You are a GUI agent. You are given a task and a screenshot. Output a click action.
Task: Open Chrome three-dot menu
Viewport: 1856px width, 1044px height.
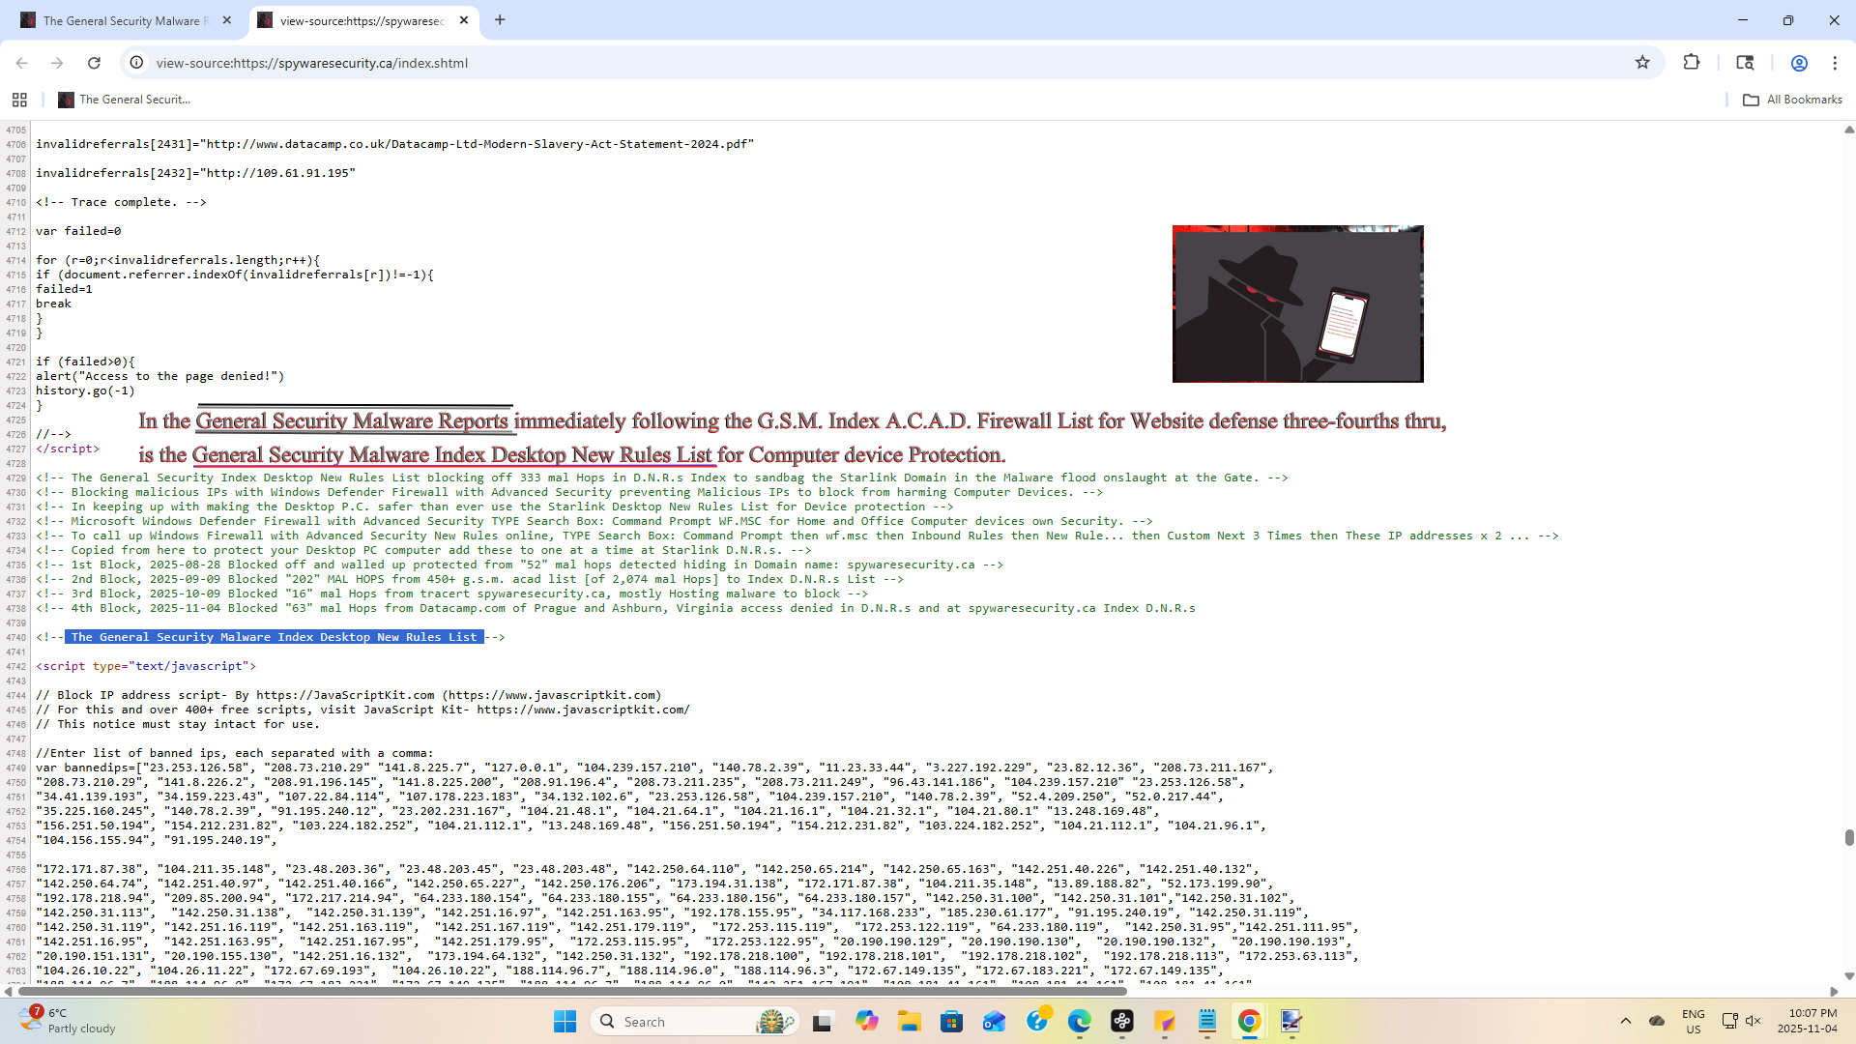1835,63
